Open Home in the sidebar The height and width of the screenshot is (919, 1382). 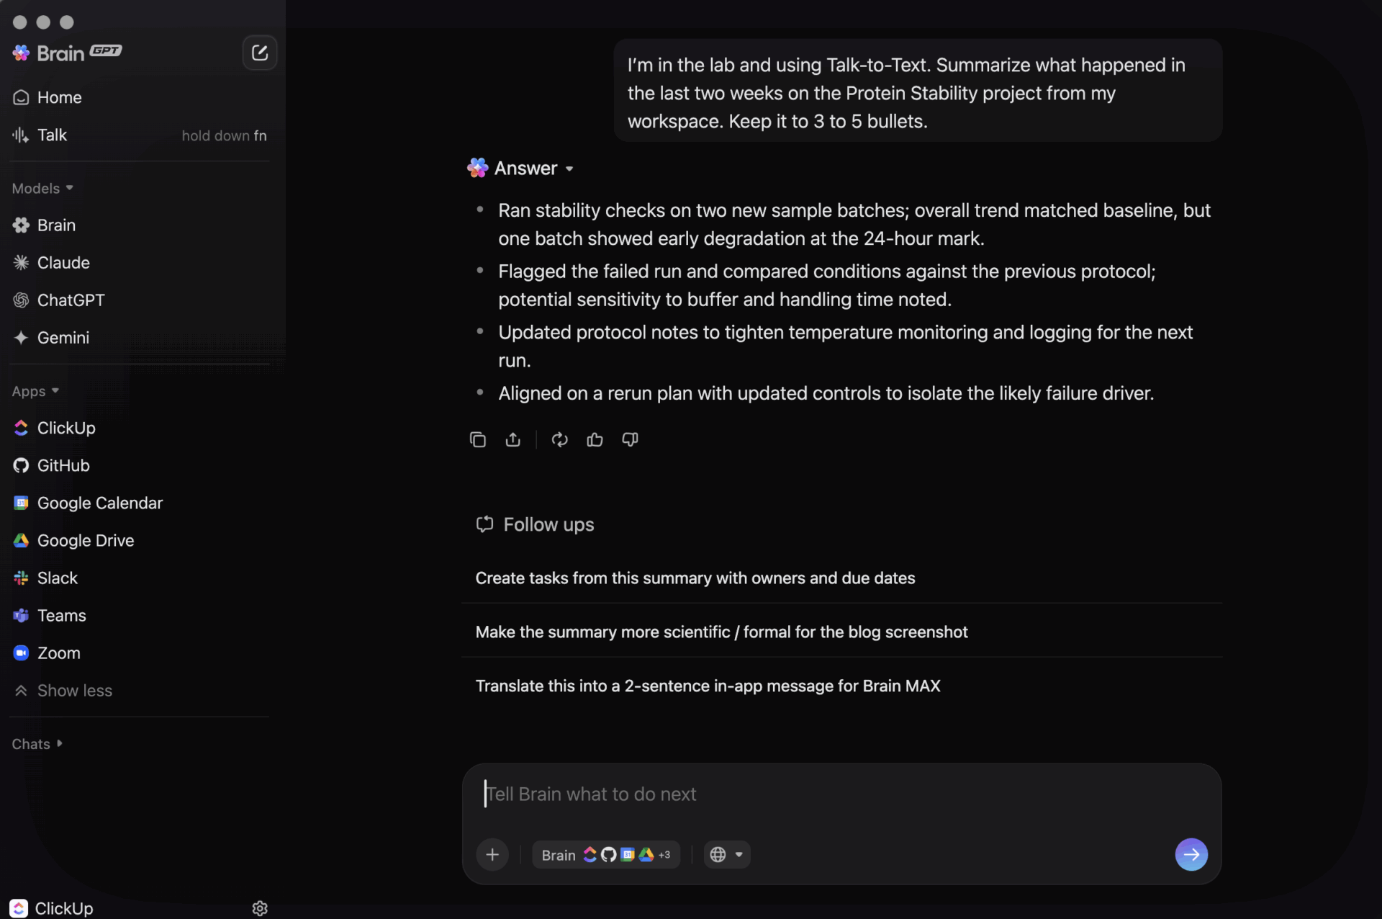59,97
